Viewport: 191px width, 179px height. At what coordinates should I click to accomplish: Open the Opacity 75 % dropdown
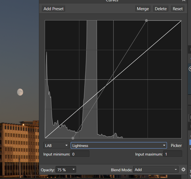click(66, 170)
